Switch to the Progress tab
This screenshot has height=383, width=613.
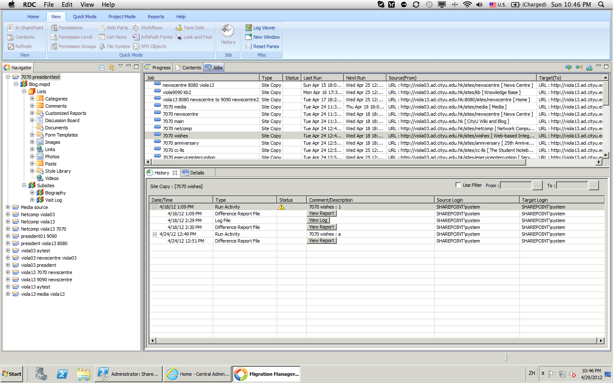point(158,67)
